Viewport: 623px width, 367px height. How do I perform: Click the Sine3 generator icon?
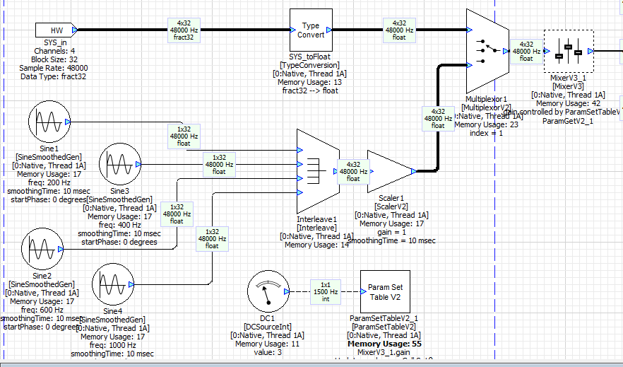point(119,165)
